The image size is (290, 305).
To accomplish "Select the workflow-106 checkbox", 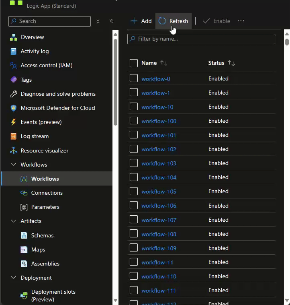I will pos(134,205).
